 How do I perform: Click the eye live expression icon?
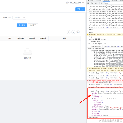click(x=101, y=3)
